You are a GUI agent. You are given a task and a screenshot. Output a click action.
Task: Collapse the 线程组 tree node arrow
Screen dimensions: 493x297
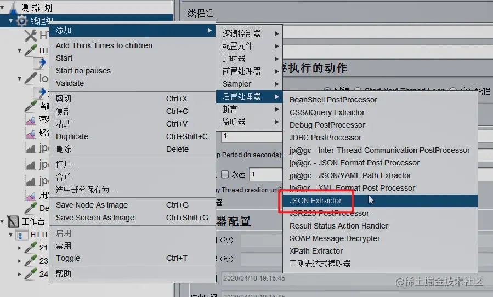(10, 21)
